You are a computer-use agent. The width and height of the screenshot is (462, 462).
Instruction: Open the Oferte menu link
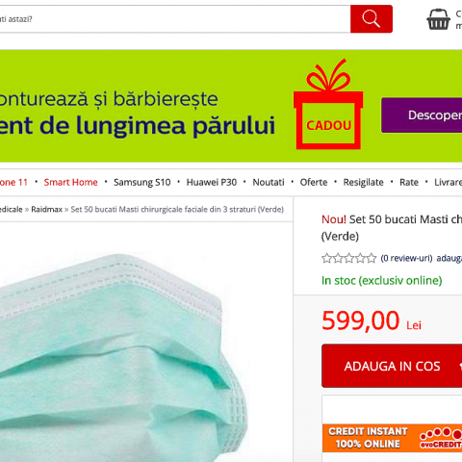(x=314, y=182)
